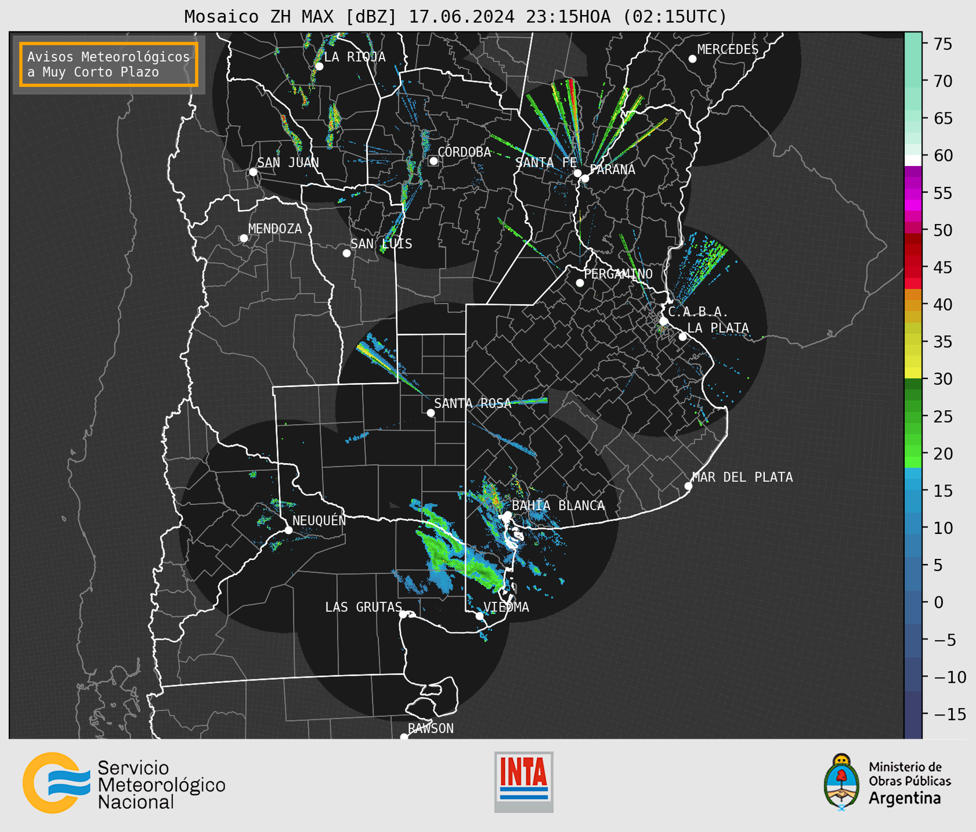The height and width of the screenshot is (832, 976).
Task: Click the MERCEDES label text
Action: pyautogui.click(x=727, y=49)
